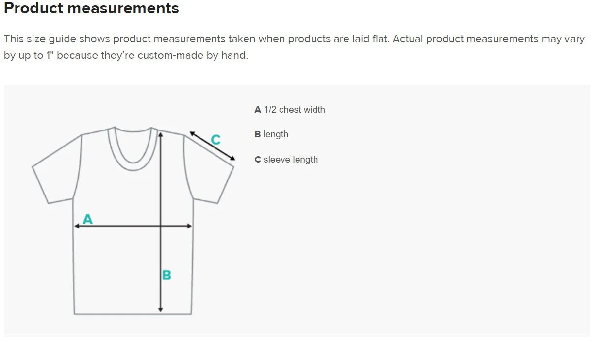596x342 pixels.
Task: Click the left arrowhead of the chest width line
Action: click(x=77, y=226)
